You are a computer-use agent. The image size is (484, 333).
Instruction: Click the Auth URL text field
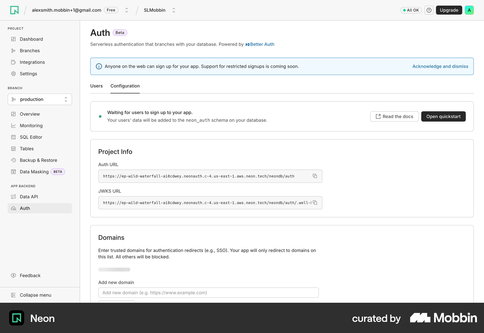(x=210, y=176)
